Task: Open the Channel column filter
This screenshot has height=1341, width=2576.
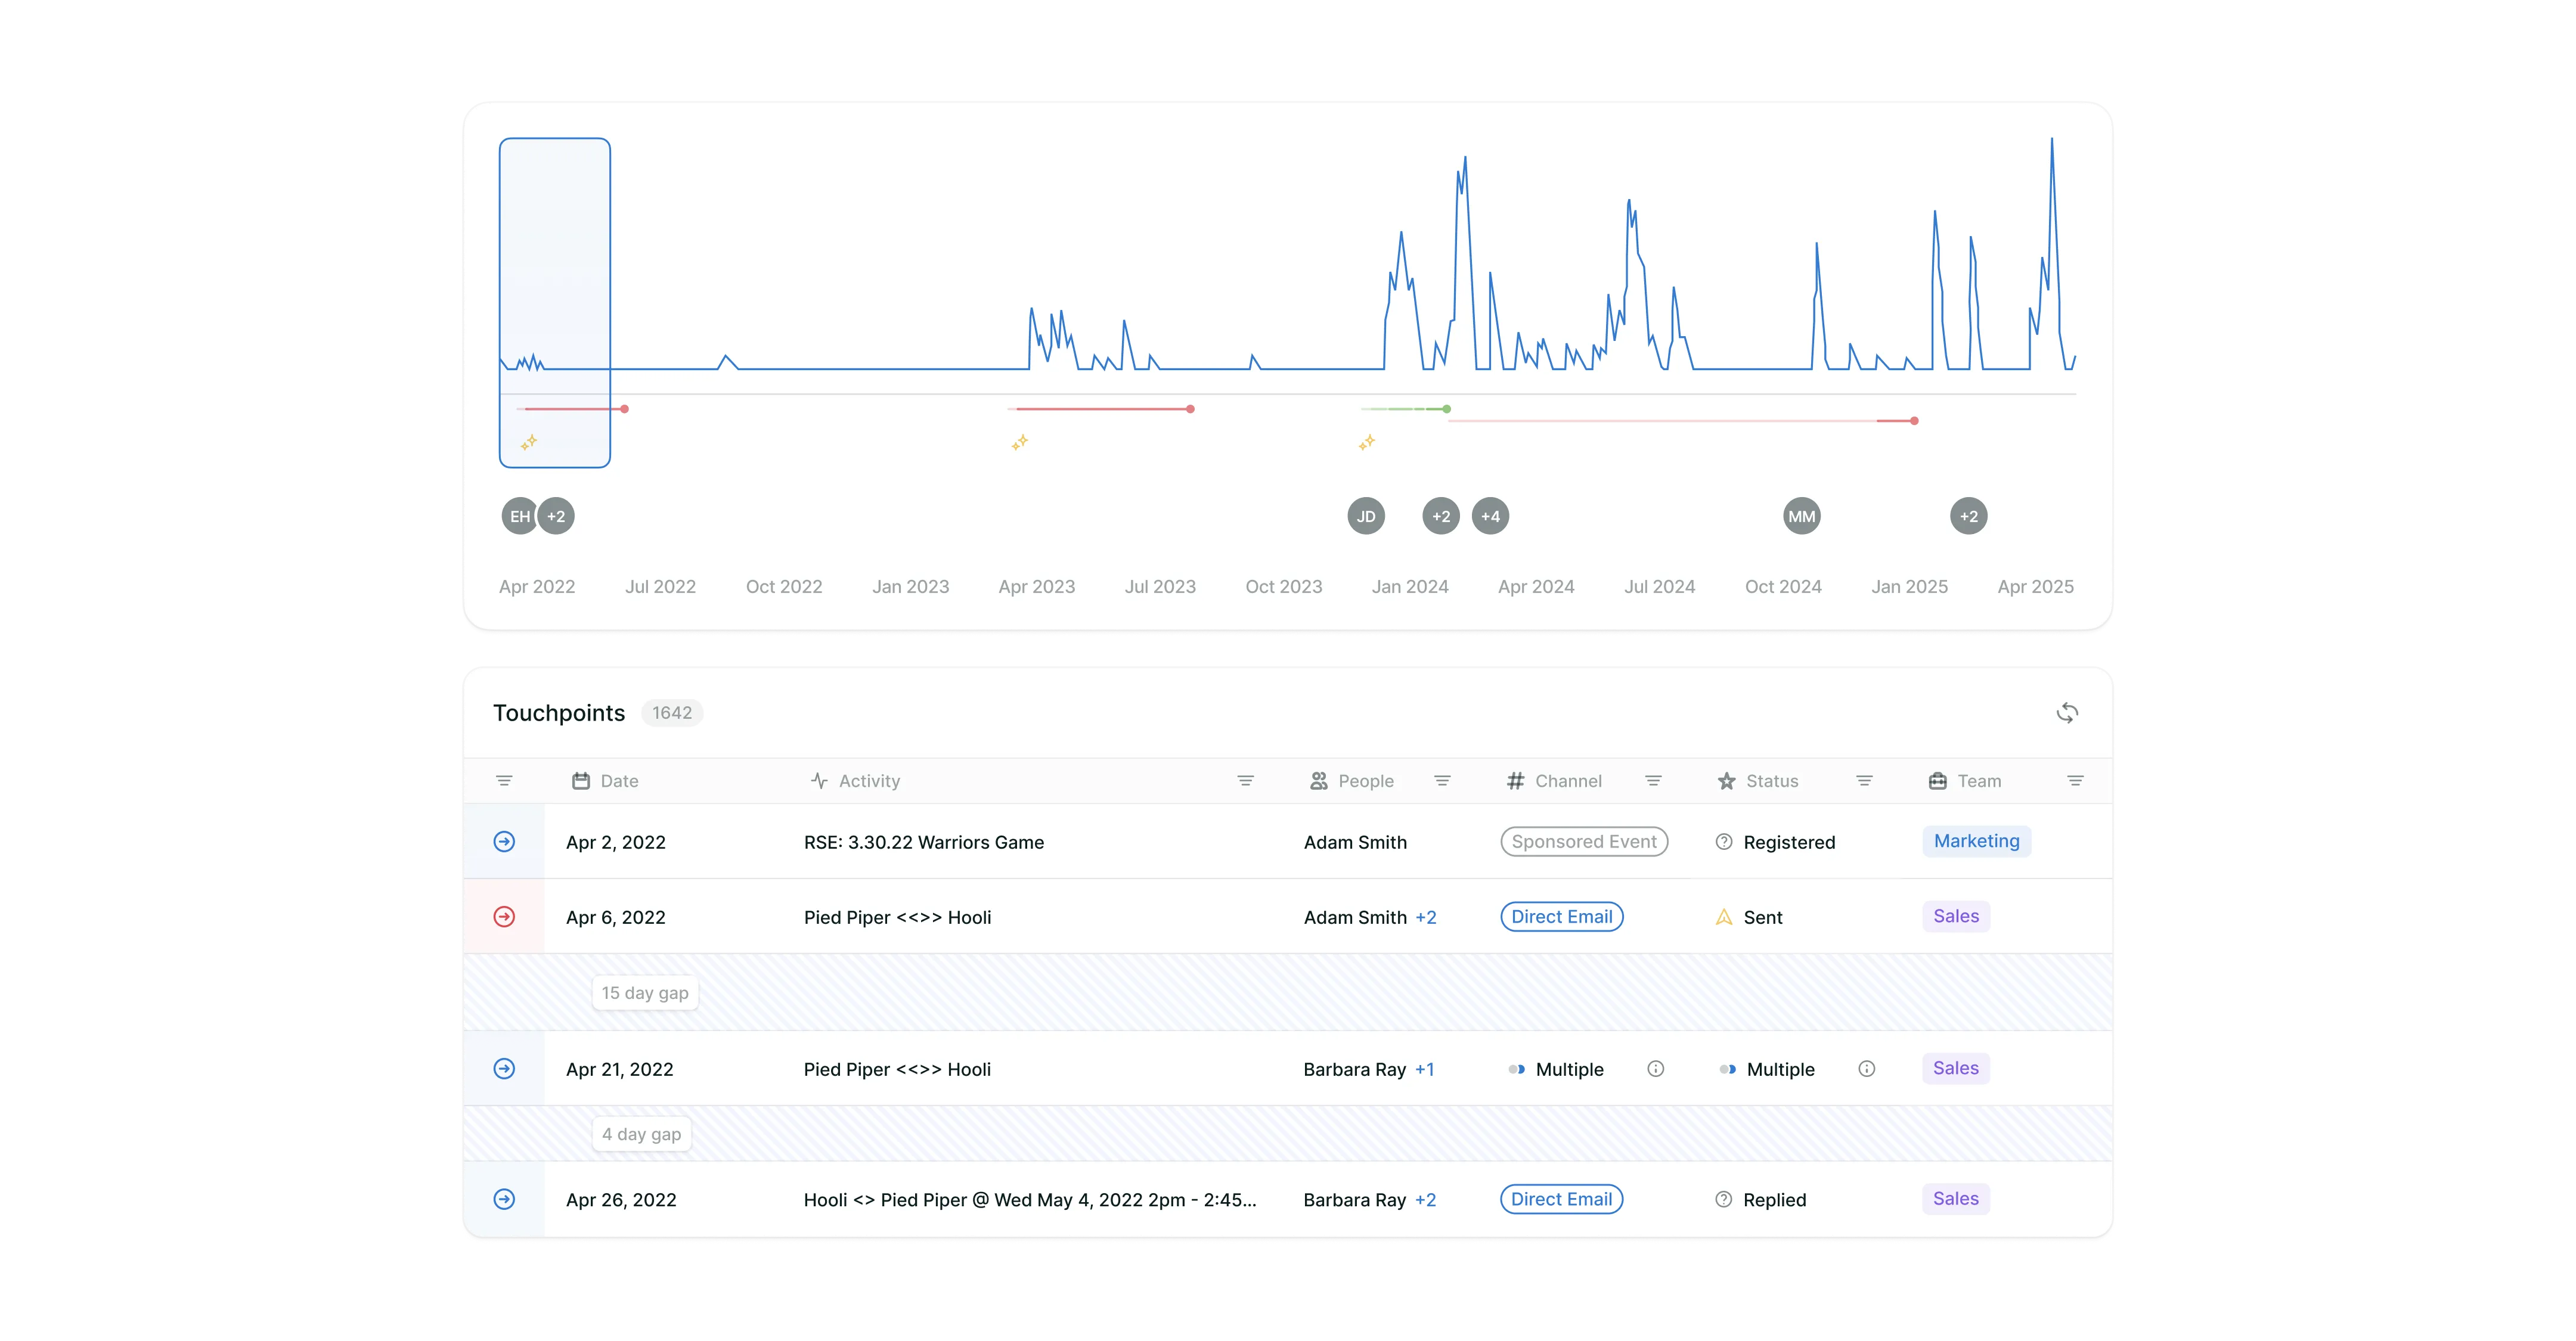Action: [x=1653, y=781]
